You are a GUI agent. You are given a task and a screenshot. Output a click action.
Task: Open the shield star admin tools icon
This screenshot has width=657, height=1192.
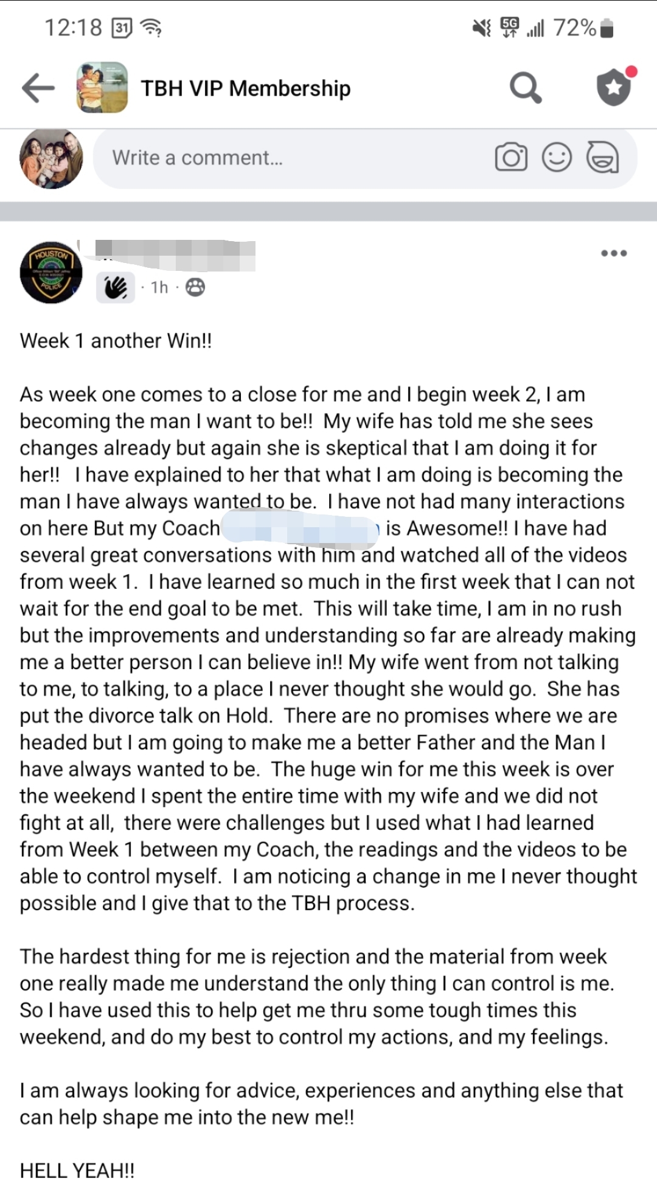coord(614,87)
